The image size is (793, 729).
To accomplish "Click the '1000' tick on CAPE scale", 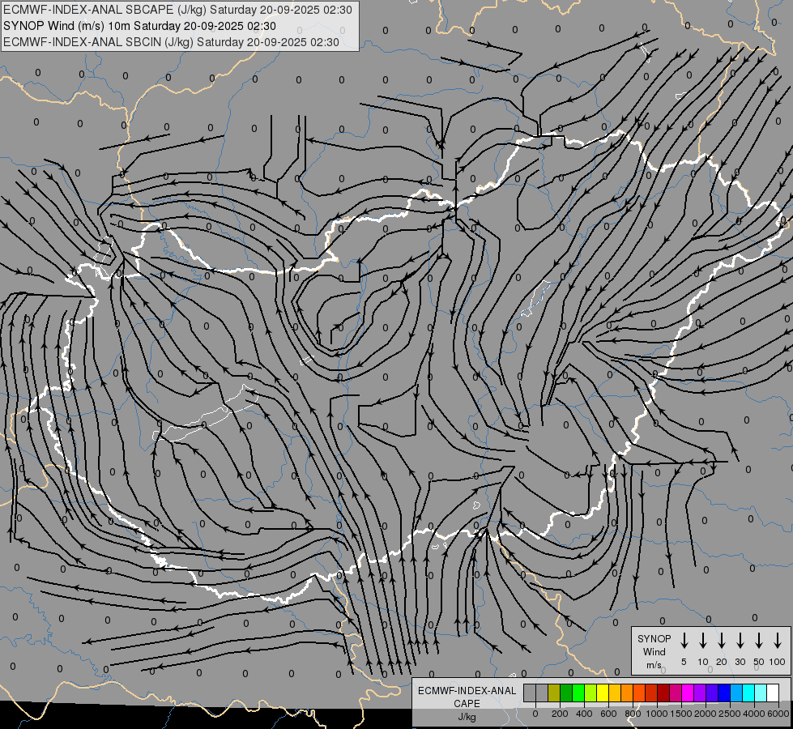I will point(657,714).
